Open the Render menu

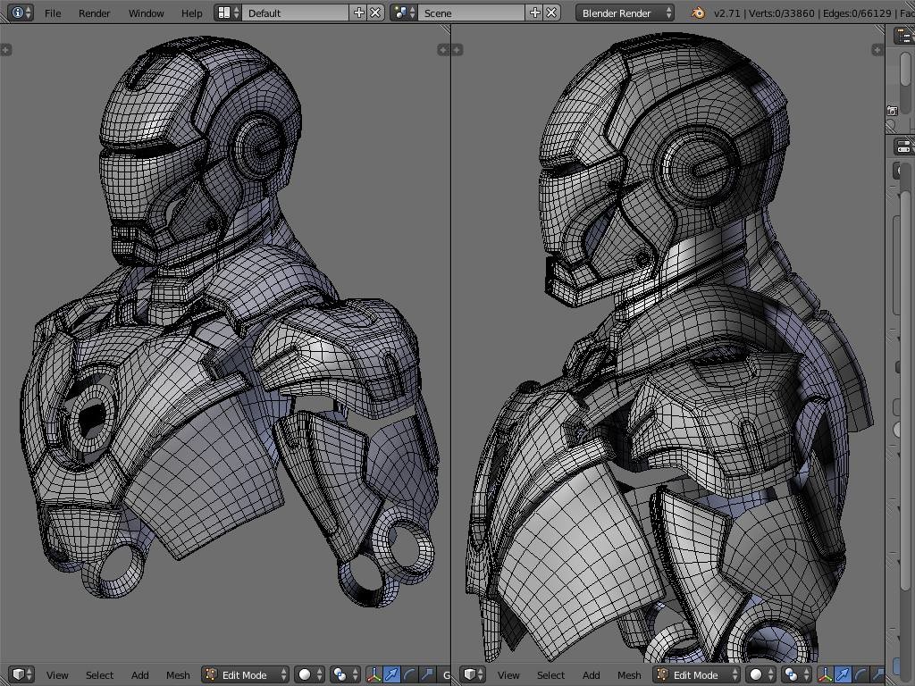point(94,13)
